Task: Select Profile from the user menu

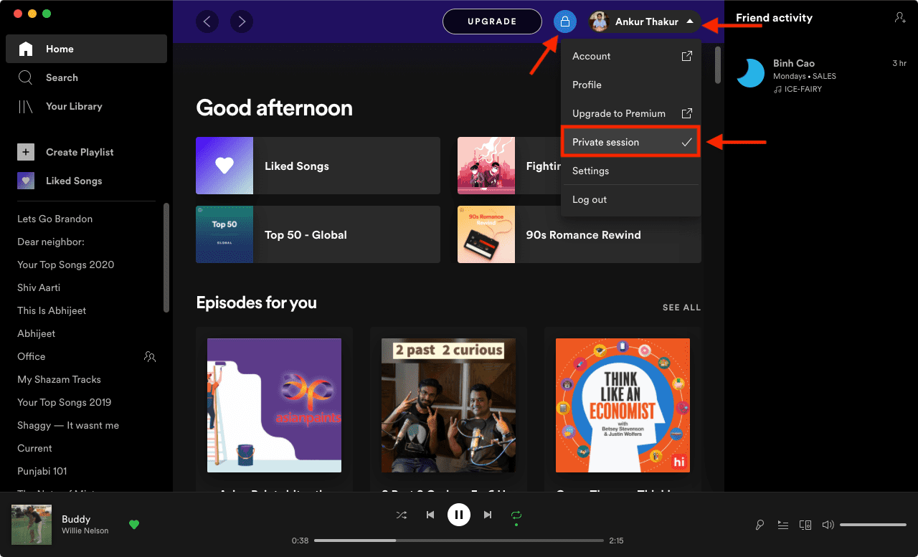Action: 631,85
